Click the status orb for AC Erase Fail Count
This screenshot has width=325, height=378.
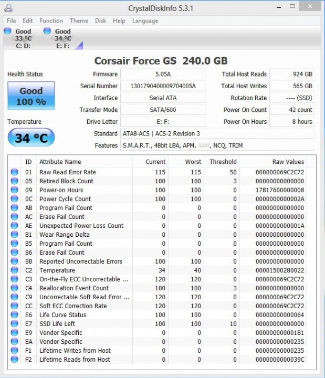tap(15, 216)
